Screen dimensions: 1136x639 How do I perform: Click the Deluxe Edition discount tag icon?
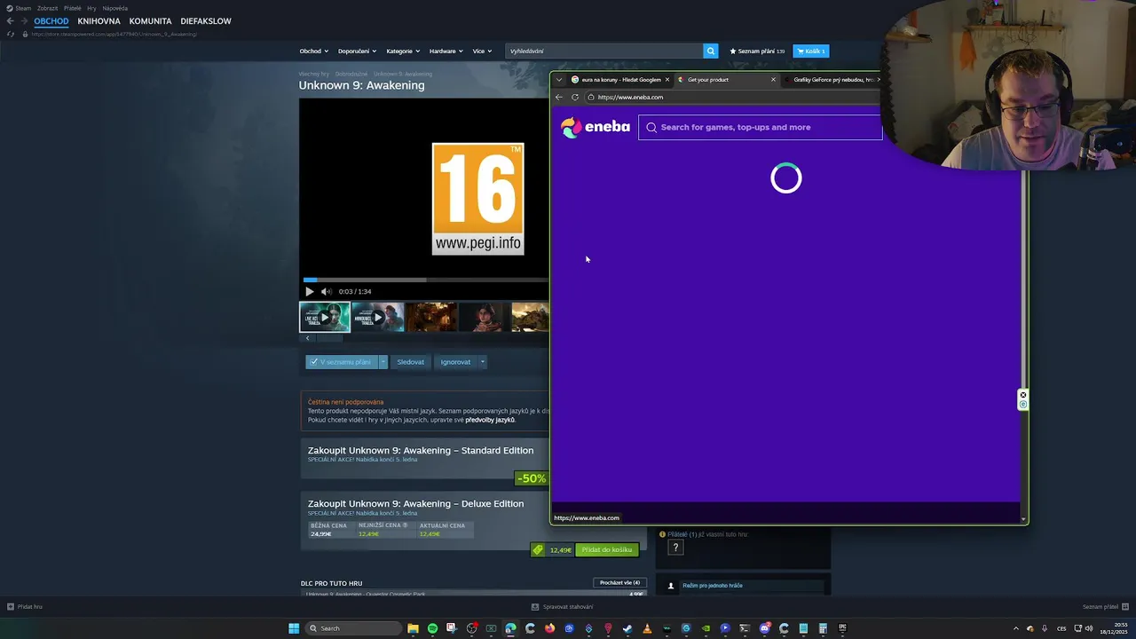[x=537, y=549]
